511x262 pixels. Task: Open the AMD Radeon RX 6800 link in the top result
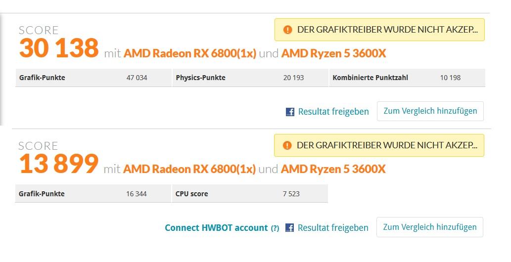(x=190, y=53)
